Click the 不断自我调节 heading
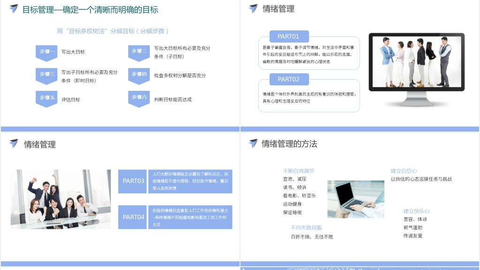 click(x=298, y=171)
